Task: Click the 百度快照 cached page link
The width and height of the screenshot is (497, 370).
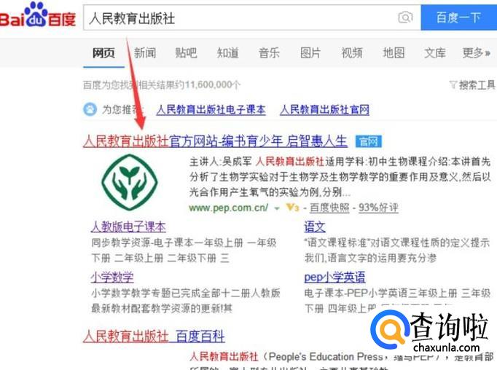Action: [329, 208]
